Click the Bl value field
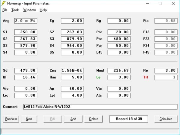The width and height of the screenshot is (180, 135). pyautogui.click(x=25, y=77)
